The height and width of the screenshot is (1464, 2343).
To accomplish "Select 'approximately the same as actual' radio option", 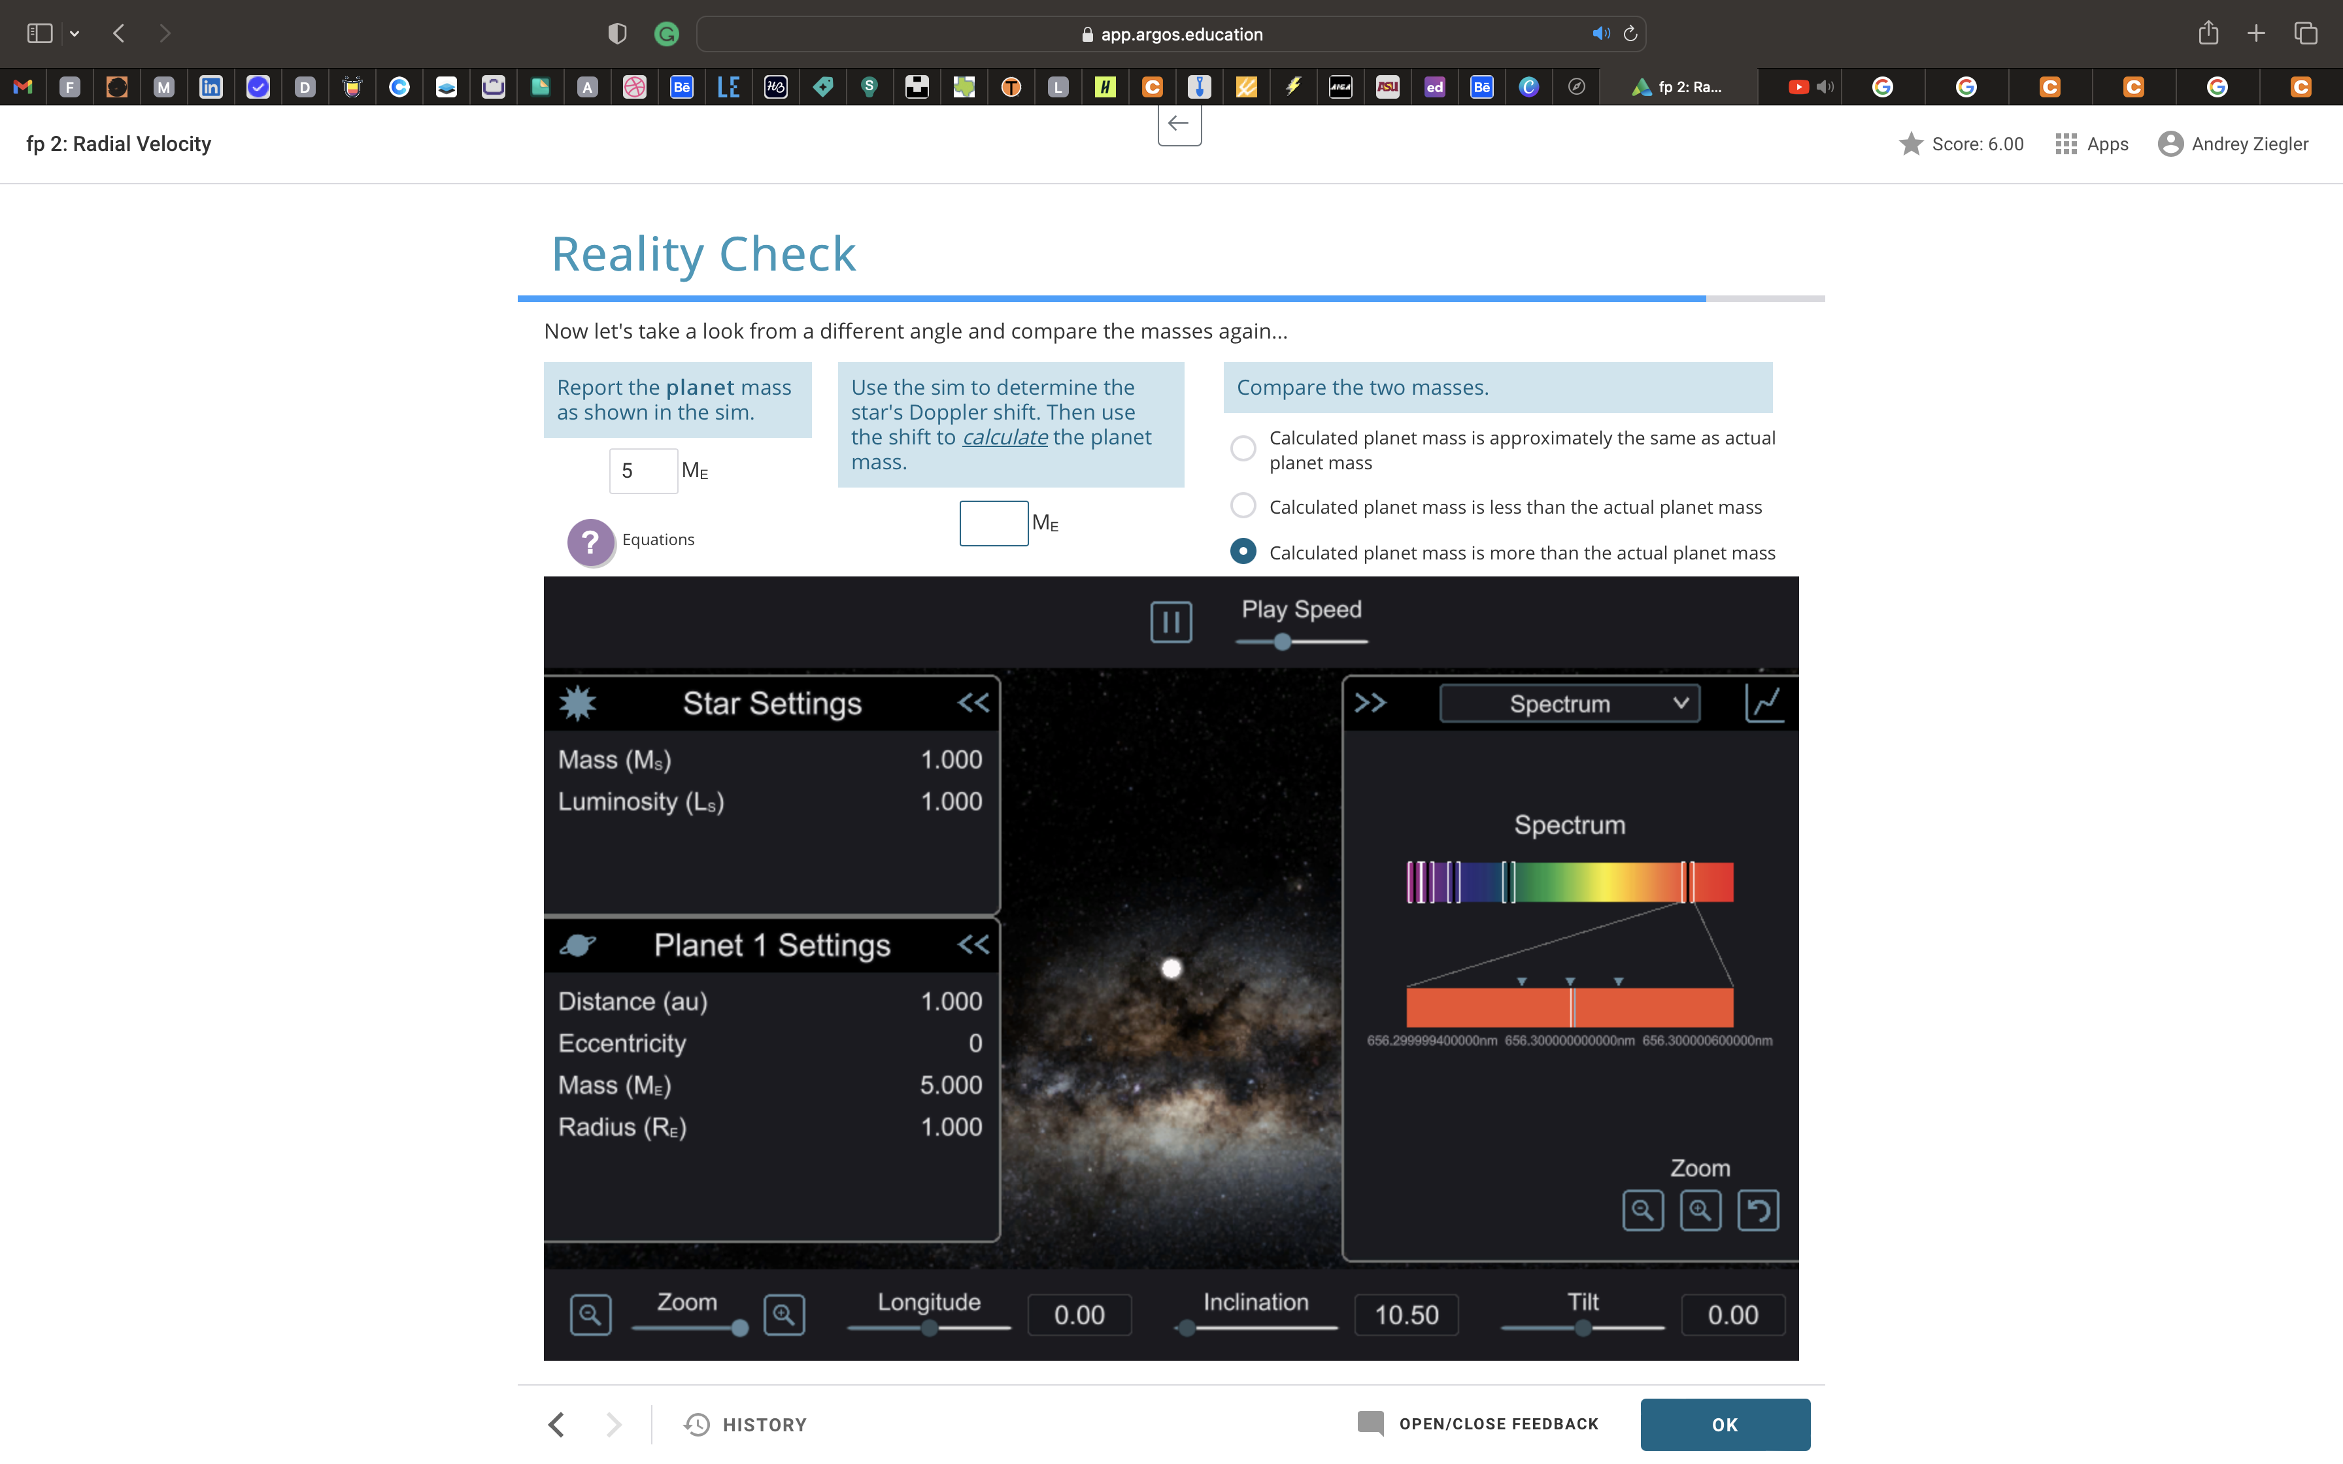I will [x=1243, y=449].
